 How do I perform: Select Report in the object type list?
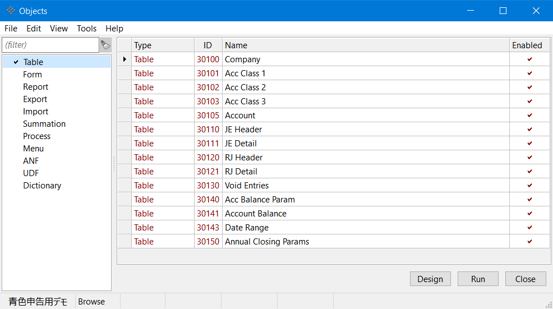[x=35, y=87]
